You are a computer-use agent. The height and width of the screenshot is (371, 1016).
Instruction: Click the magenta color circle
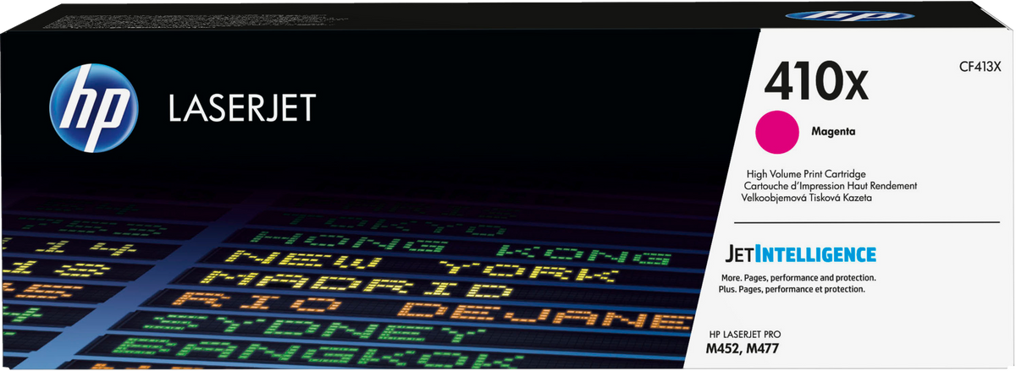[777, 132]
